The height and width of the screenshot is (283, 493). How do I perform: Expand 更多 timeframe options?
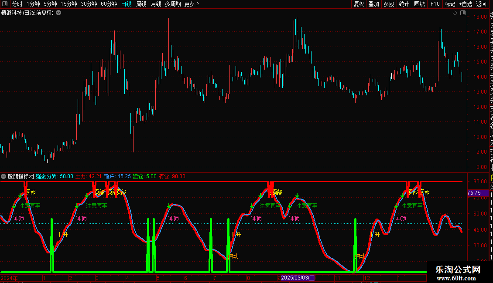tap(192, 4)
